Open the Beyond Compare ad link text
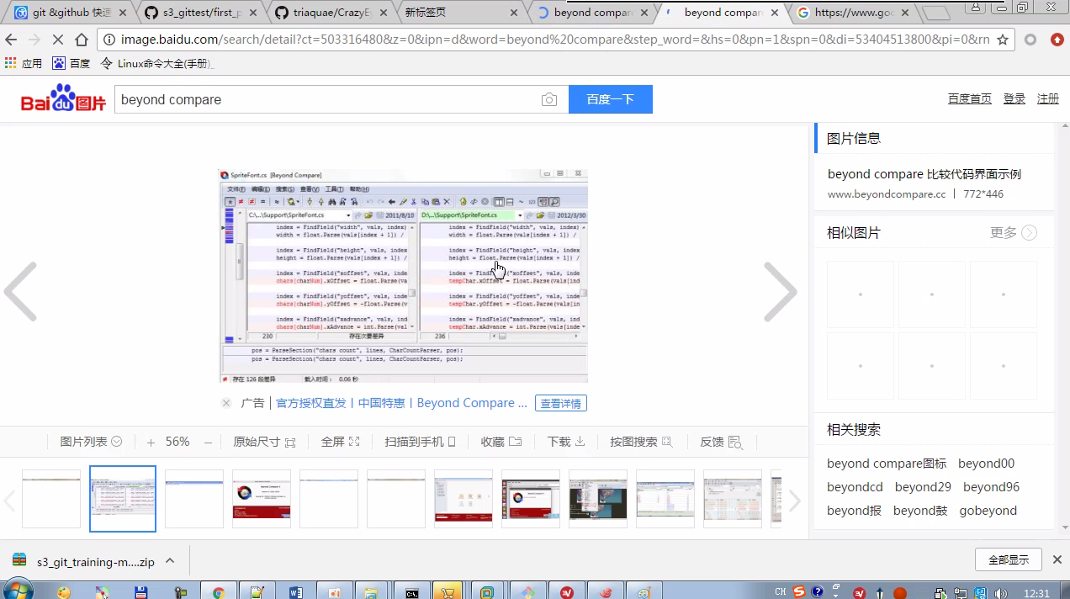Image resolution: width=1070 pixels, height=599 pixels. 401,403
